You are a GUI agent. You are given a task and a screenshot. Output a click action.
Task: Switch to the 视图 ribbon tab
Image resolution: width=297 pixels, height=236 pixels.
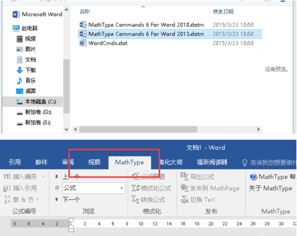94,162
